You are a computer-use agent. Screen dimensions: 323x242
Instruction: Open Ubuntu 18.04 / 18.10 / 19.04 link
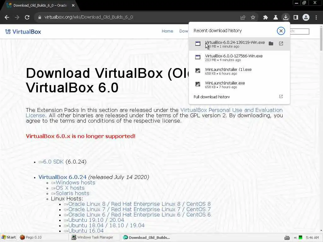(x=106, y=225)
